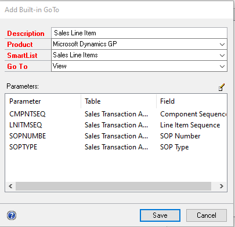This screenshot has height=227, width=235.
Task: Click the horizontal scrollbar thumb in parameters list
Action: 113,186
